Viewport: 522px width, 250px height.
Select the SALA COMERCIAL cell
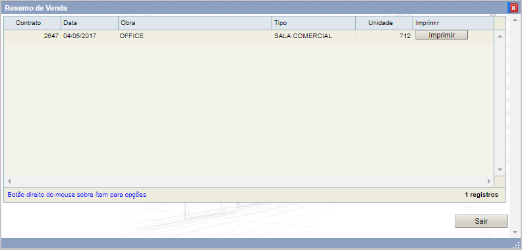[314, 36]
